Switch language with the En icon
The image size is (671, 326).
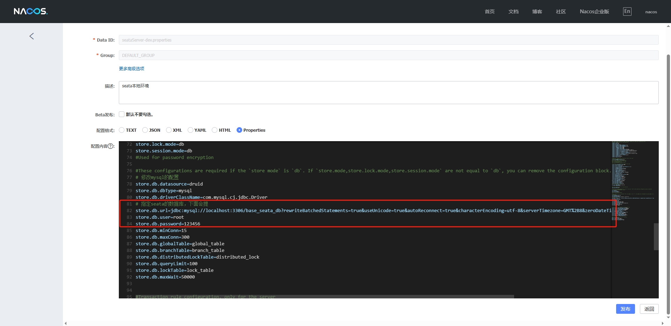[x=627, y=12]
